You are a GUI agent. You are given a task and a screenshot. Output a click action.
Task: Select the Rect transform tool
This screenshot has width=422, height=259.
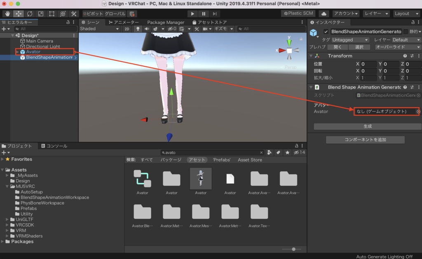52,14
